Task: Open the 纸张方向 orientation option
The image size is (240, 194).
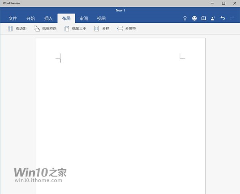Action: pyautogui.click(x=50, y=29)
